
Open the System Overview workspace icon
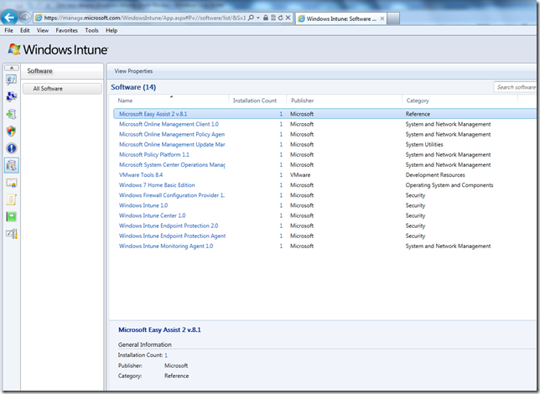12,80
